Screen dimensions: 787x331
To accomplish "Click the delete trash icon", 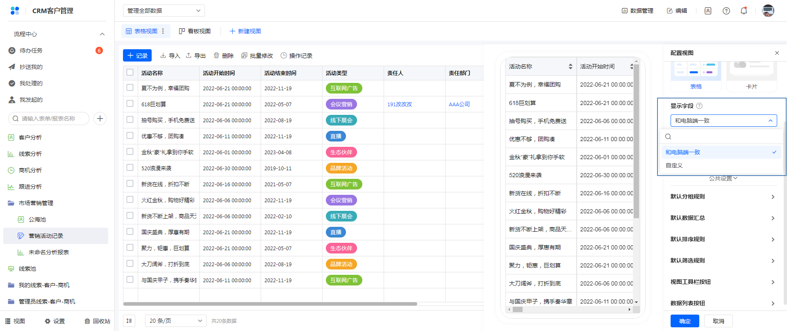I will point(216,56).
